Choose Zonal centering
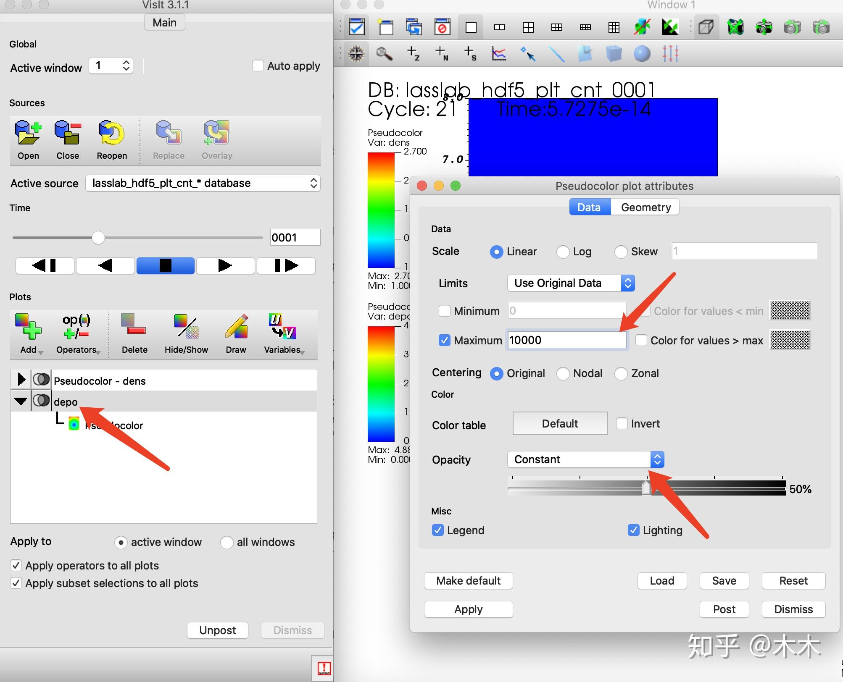This screenshot has height=682, width=843. click(x=621, y=373)
